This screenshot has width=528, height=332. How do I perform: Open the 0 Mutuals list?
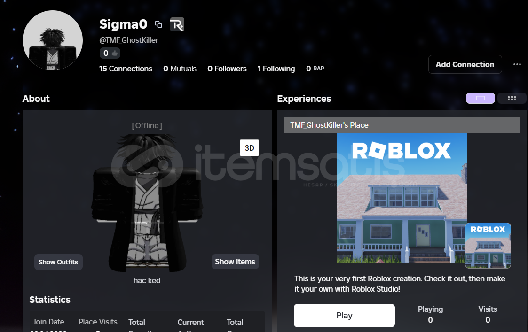[180, 69]
